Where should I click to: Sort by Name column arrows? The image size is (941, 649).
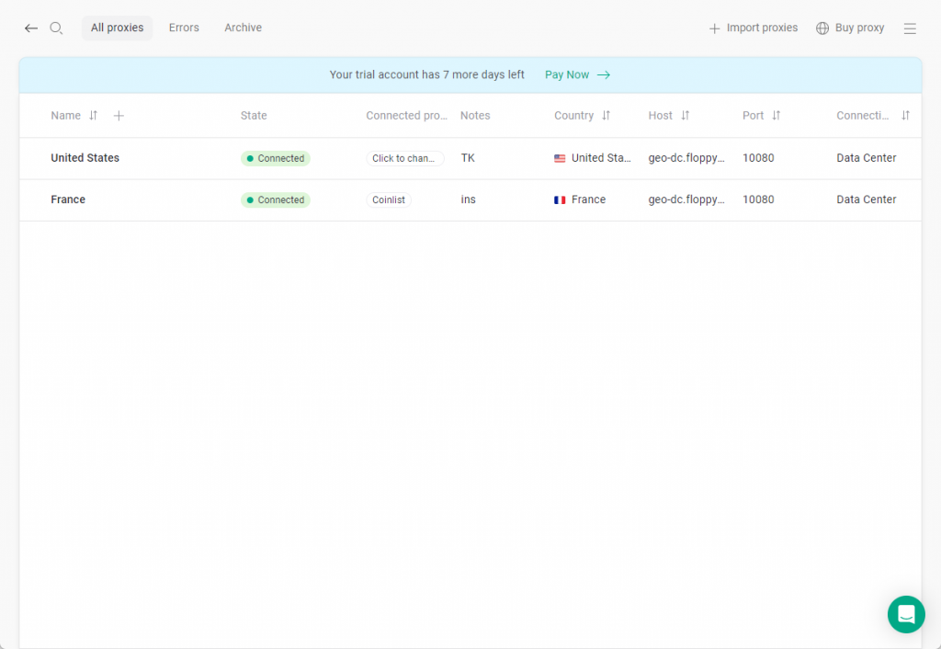[93, 115]
